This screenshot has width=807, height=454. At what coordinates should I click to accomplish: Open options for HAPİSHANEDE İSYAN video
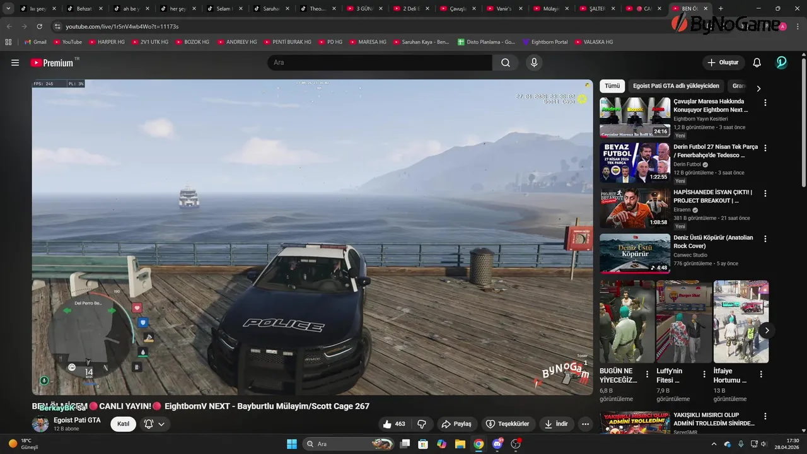click(x=765, y=193)
